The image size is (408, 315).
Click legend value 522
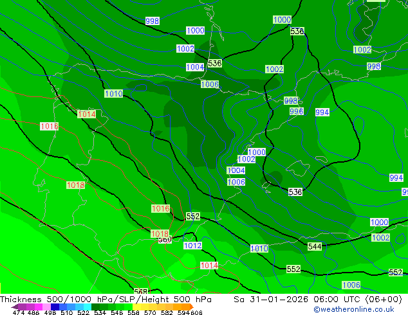point(83,312)
